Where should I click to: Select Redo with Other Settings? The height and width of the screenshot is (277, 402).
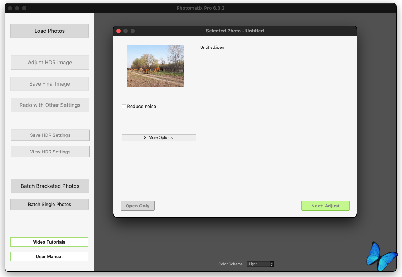click(50, 105)
